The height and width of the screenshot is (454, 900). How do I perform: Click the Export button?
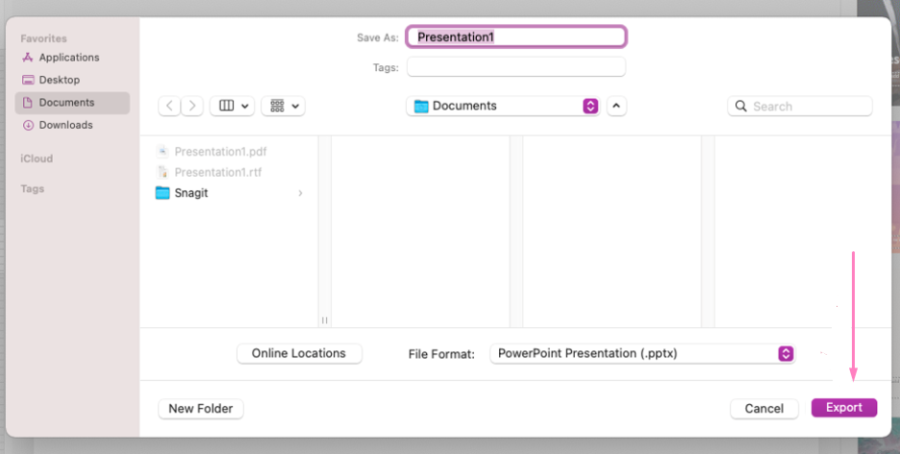click(x=844, y=408)
